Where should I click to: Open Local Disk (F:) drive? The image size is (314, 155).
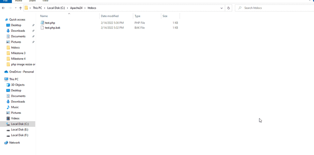click(20, 135)
